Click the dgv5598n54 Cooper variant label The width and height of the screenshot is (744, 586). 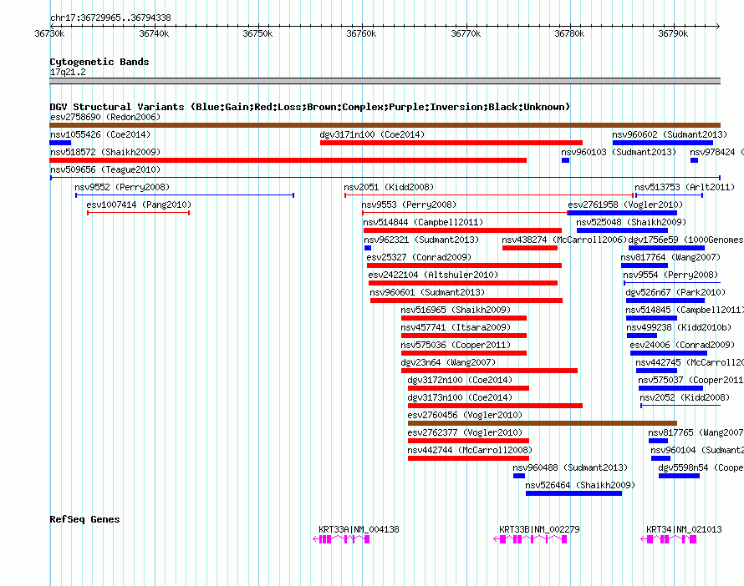point(701,467)
